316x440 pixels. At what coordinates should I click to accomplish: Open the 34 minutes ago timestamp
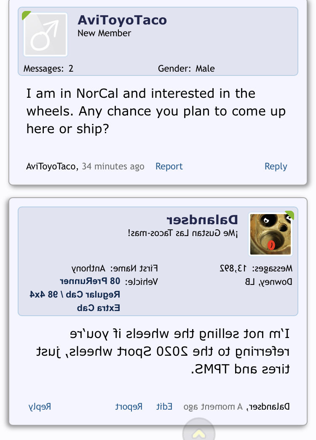tap(113, 166)
